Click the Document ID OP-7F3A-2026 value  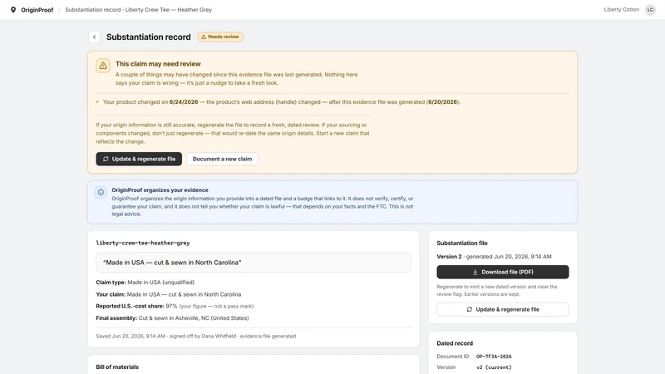click(x=494, y=357)
